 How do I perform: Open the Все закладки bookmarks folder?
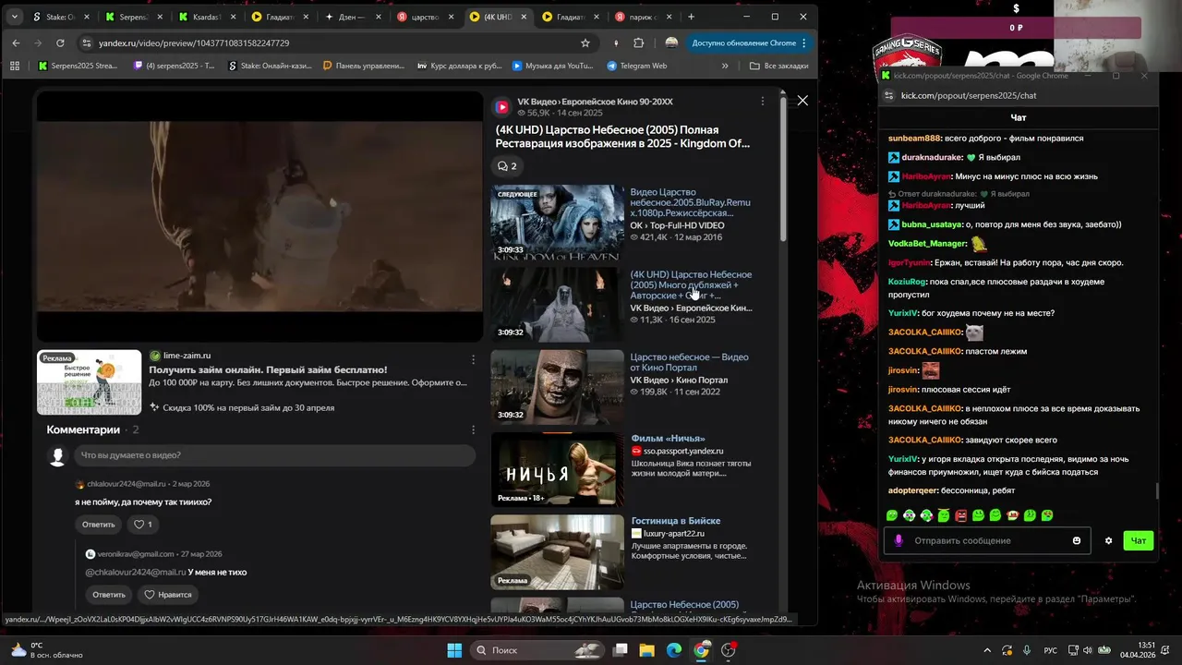[778, 66]
